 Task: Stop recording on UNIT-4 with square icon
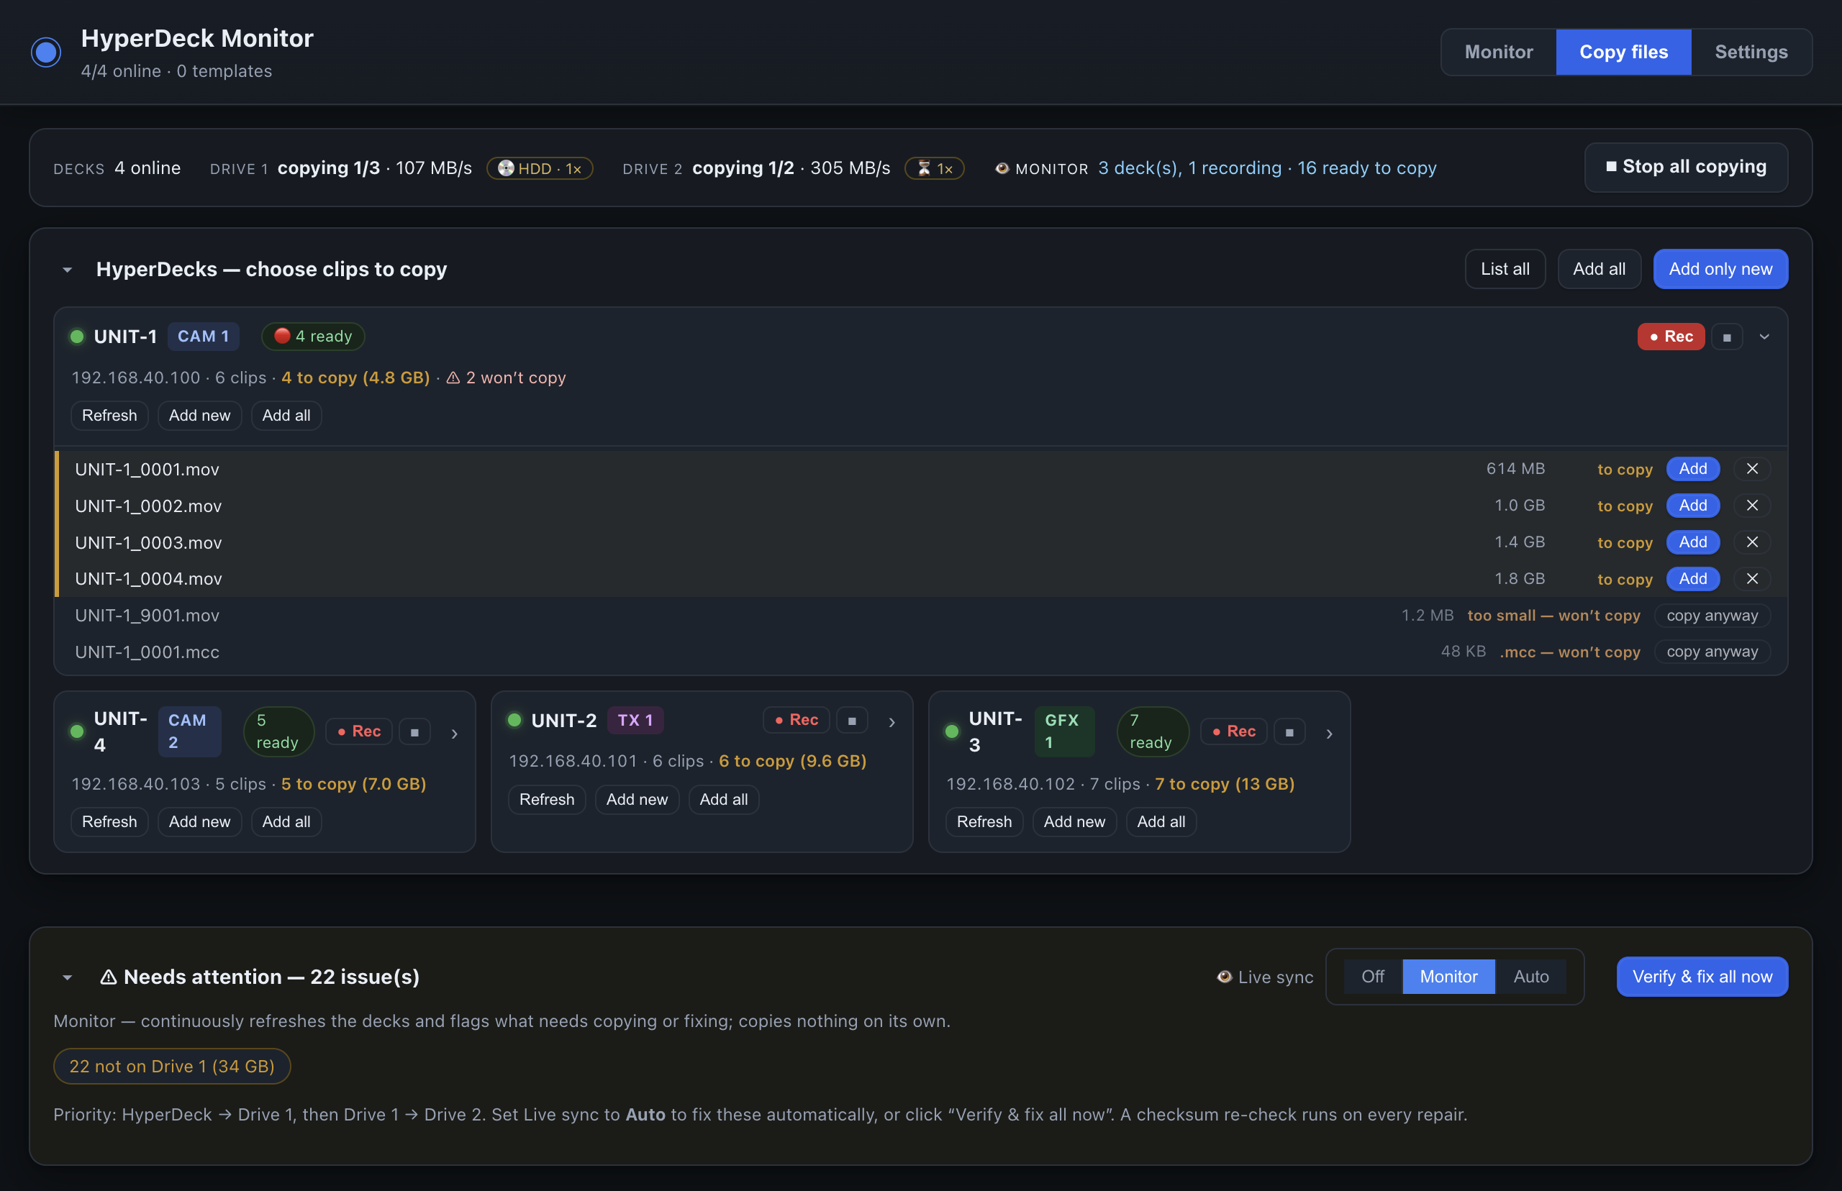point(414,731)
